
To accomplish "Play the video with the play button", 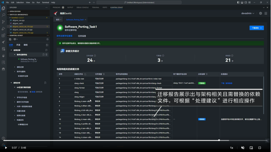I will 6,148.
